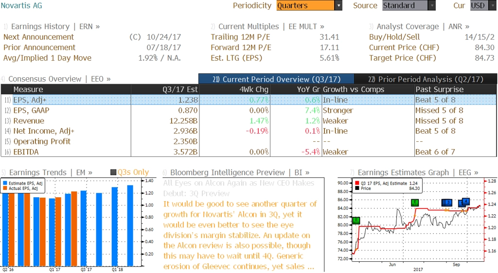Image resolution: width=498 pixels, height=273 pixels.
Task: Select the EPS, Adj+ row
Action: point(249,100)
